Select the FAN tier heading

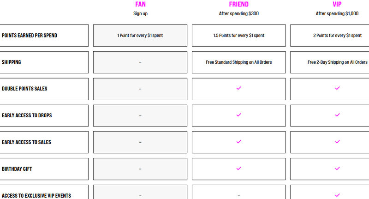point(140,4)
